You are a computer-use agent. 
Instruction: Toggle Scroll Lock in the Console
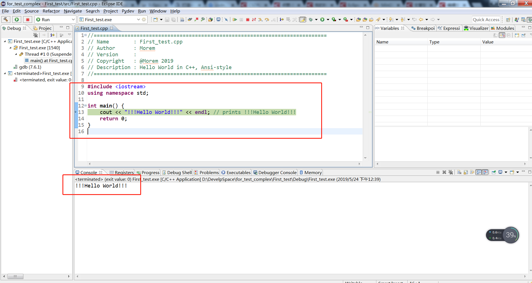[465, 172]
